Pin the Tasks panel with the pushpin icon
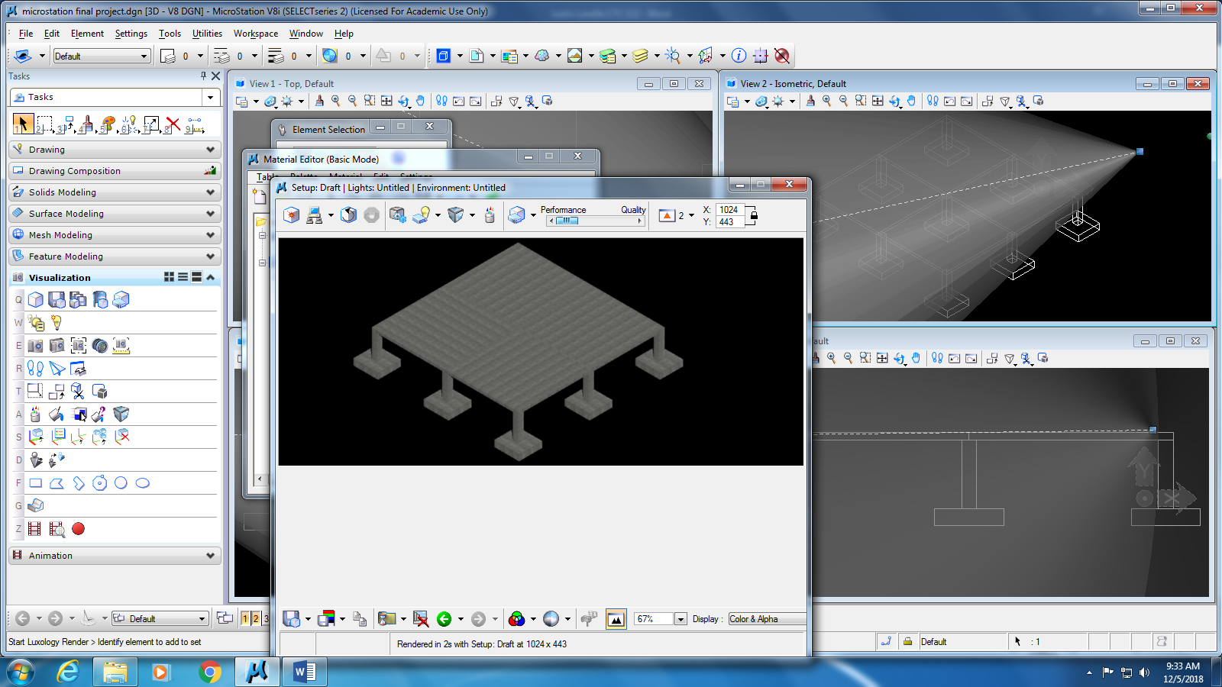This screenshot has height=687, width=1222. (x=203, y=76)
